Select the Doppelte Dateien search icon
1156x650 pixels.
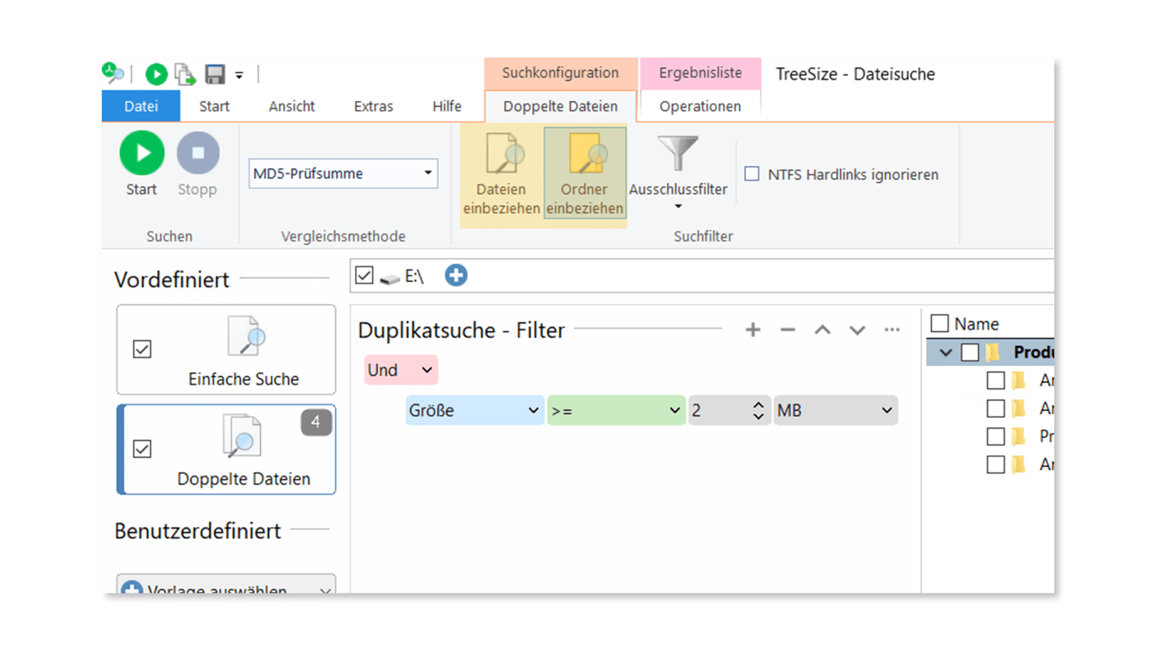tap(243, 436)
